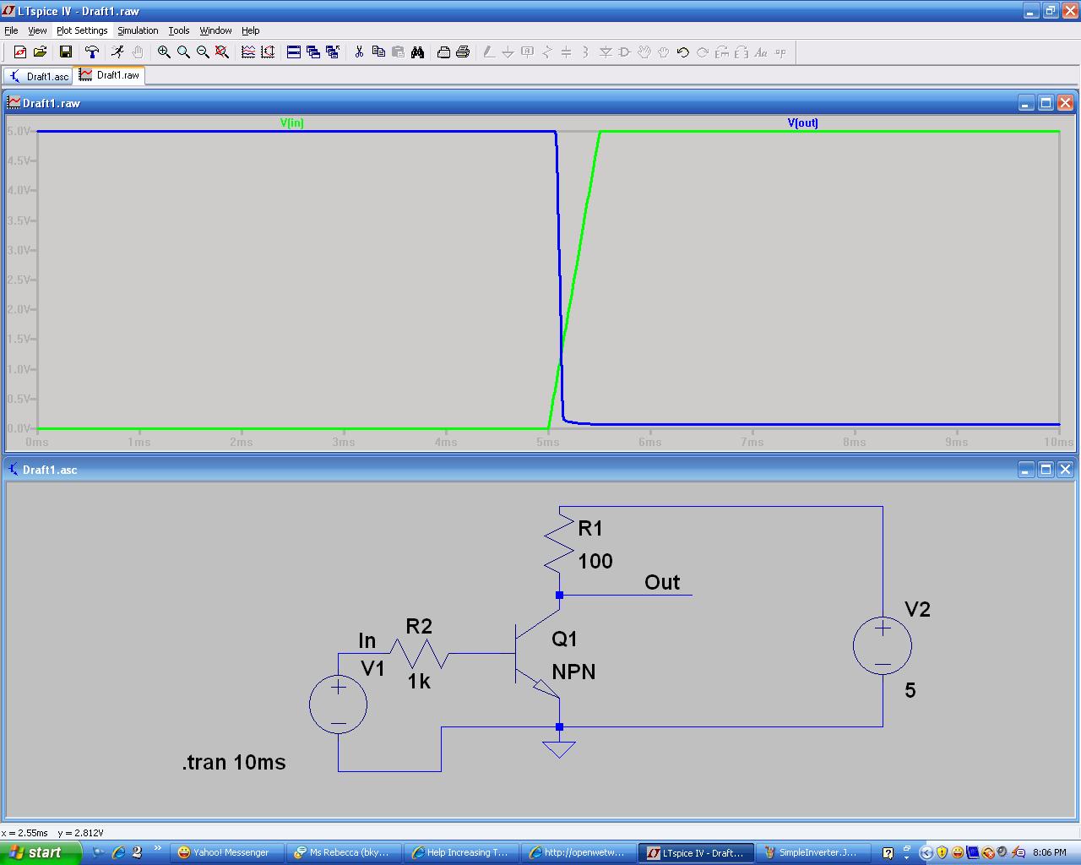The width and height of the screenshot is (1081, 865).
Task: Click the Print Setup icon
Action: pyautogui.click(x=443, y=52)
